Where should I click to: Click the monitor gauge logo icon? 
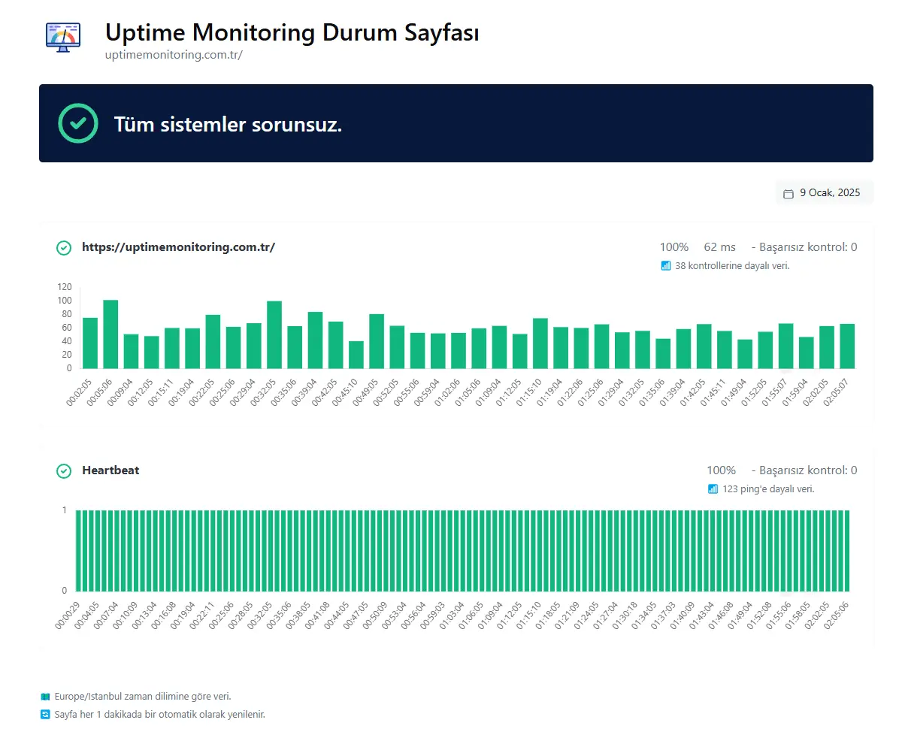pos(63,37)
